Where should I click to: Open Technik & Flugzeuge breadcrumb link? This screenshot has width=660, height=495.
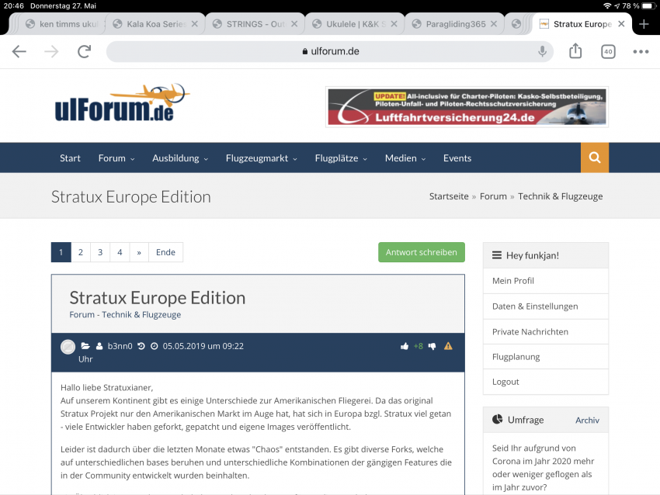[x=561, y=196]
